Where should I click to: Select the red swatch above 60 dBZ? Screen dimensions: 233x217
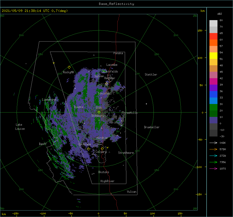pyautogui.click(x=213, y=36)
